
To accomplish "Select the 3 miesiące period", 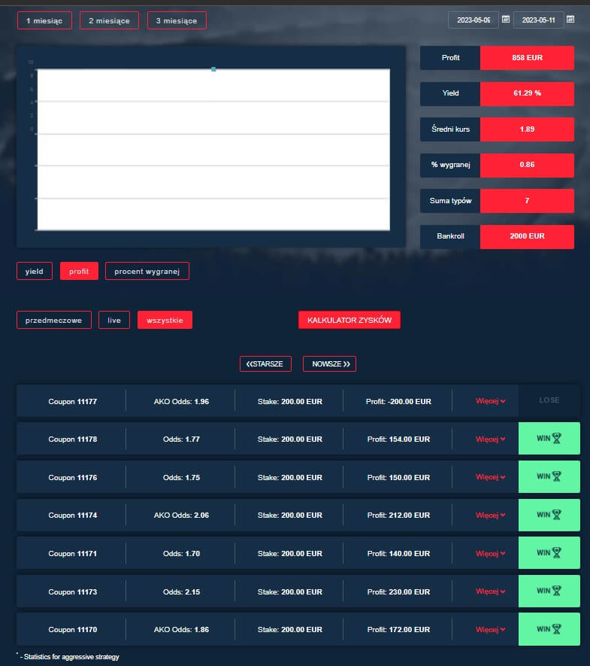I will tap(177, 20).
